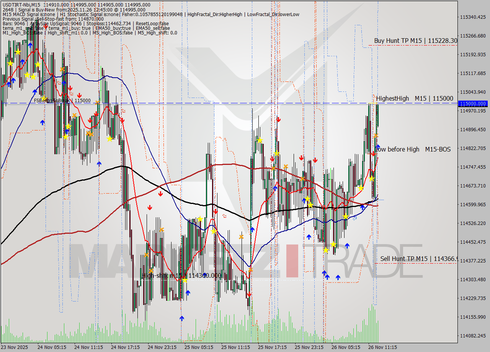Screen dimensions: 490x352
Task: Select the red down arrow near the FSB-HighToBreak line
Action: [x=79, y=95]
